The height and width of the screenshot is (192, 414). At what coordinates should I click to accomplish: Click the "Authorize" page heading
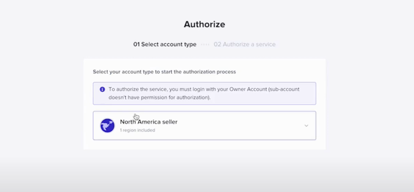pyautogui.click(x=205, y=24)
